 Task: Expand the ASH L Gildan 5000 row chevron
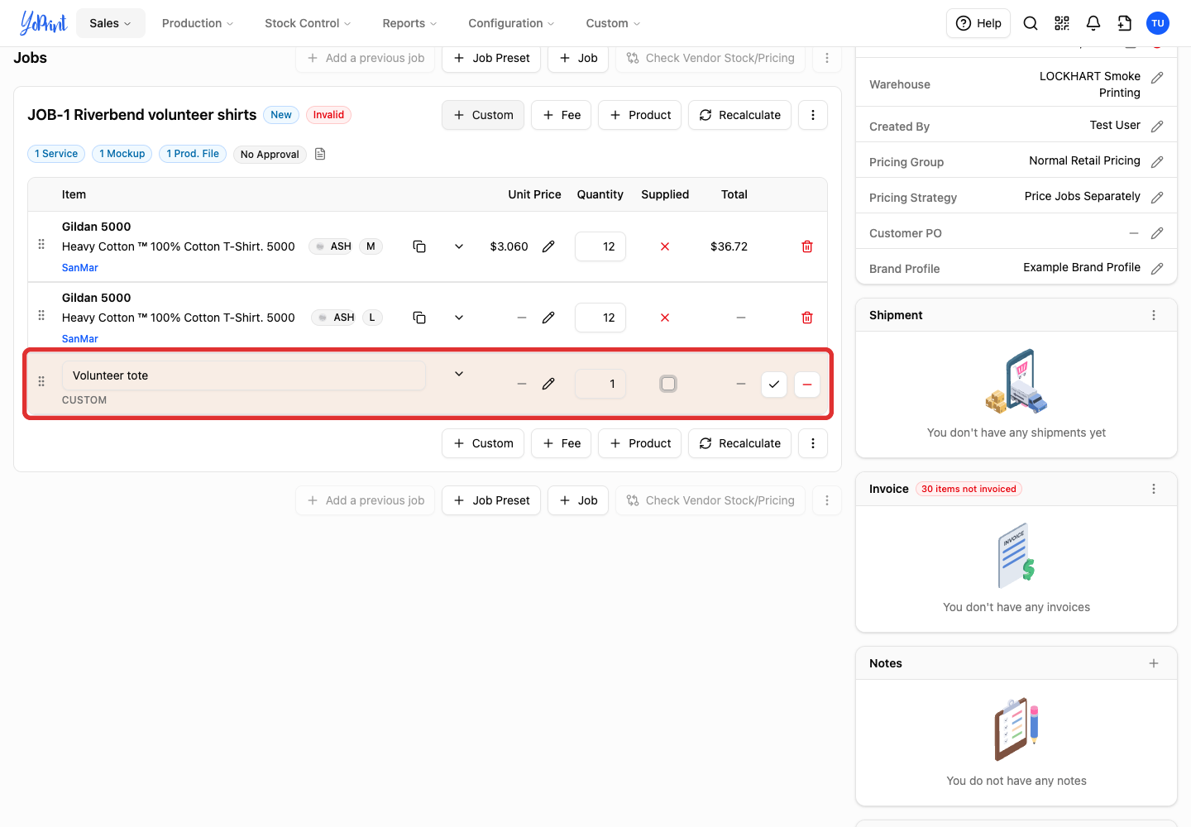point(459,318)
